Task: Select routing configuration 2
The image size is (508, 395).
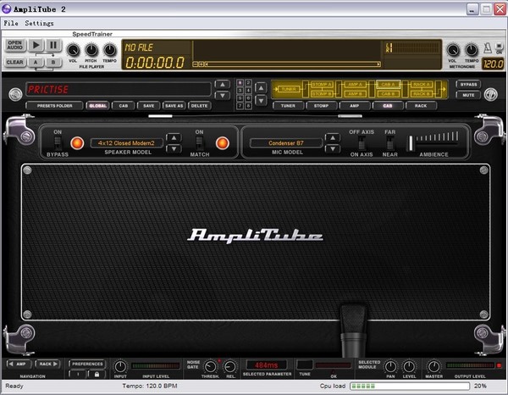Action: [x=248, y=83]
